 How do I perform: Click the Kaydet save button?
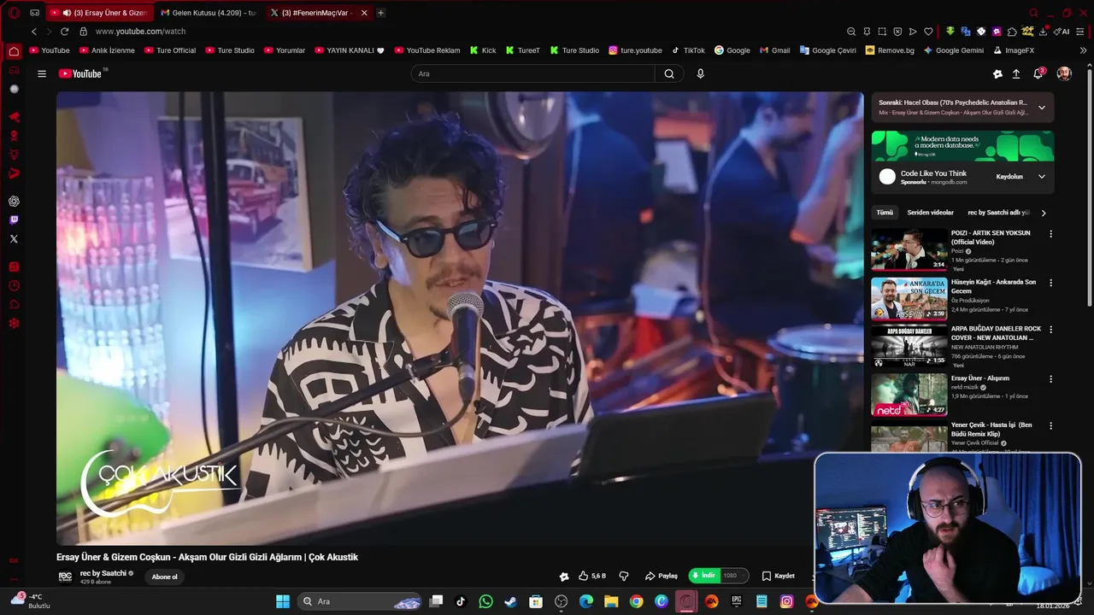point(779,576)
